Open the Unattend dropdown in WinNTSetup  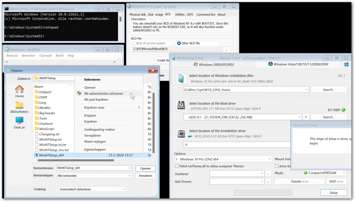pos(262,174)
